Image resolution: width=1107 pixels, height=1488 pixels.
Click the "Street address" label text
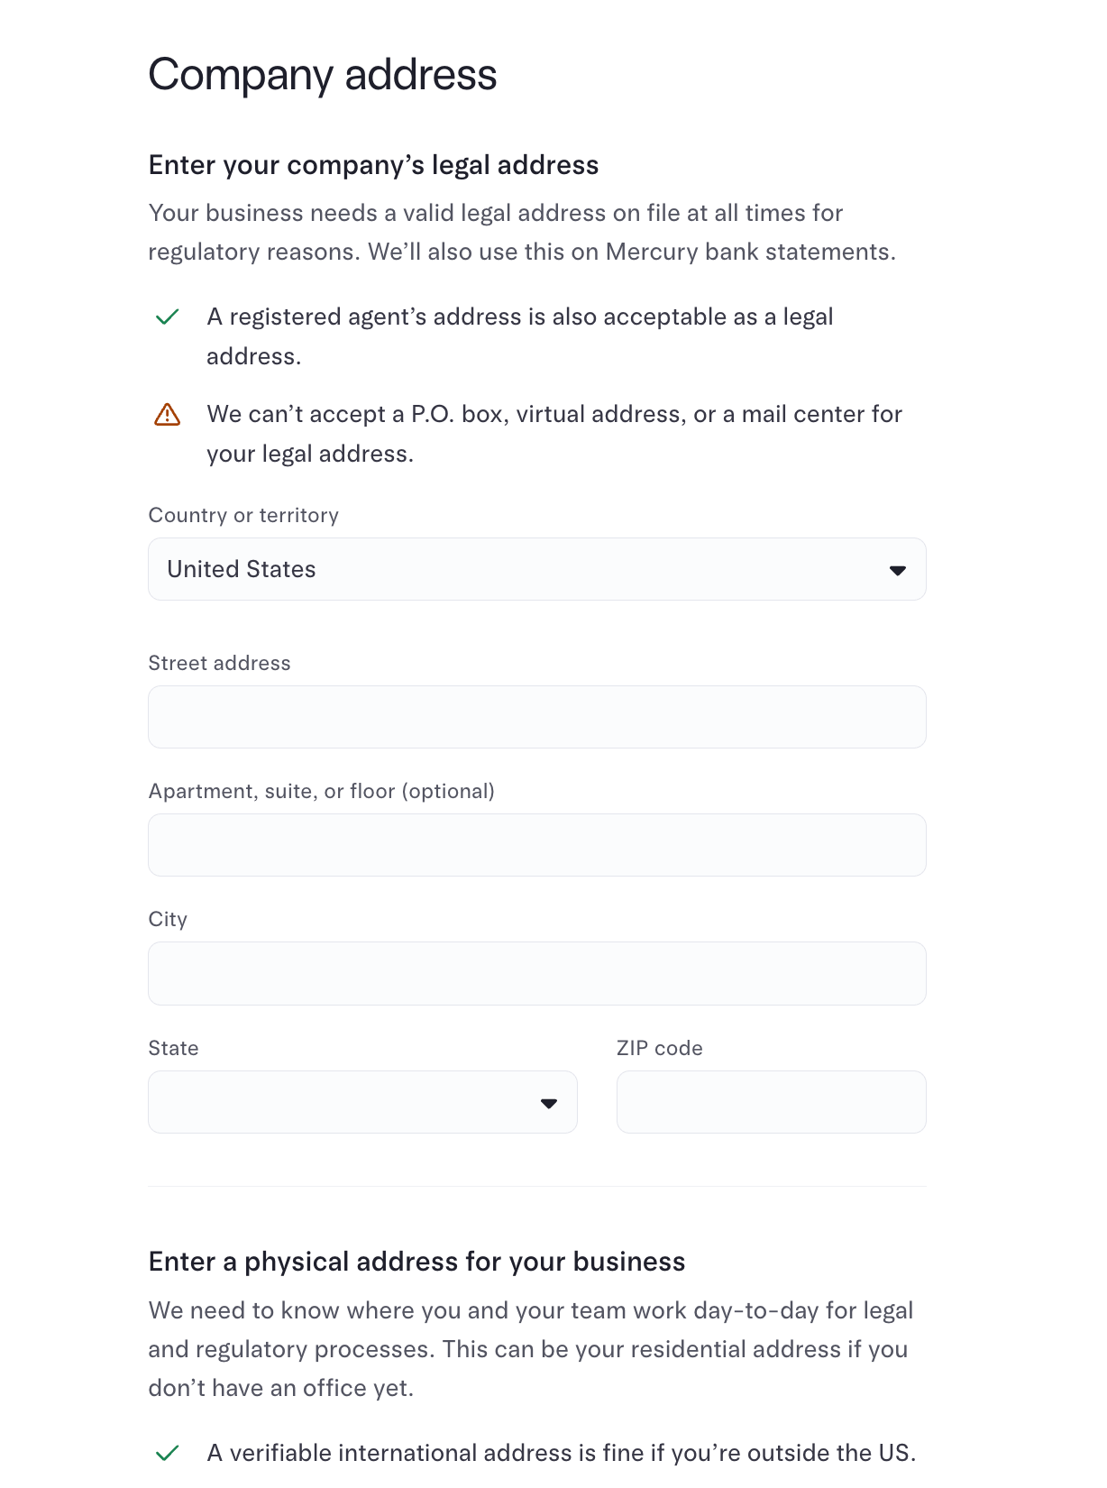tap(219, 663)
